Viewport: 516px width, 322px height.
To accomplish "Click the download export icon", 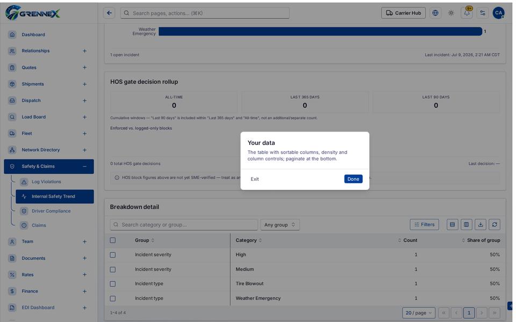I will tap(481, 225).
